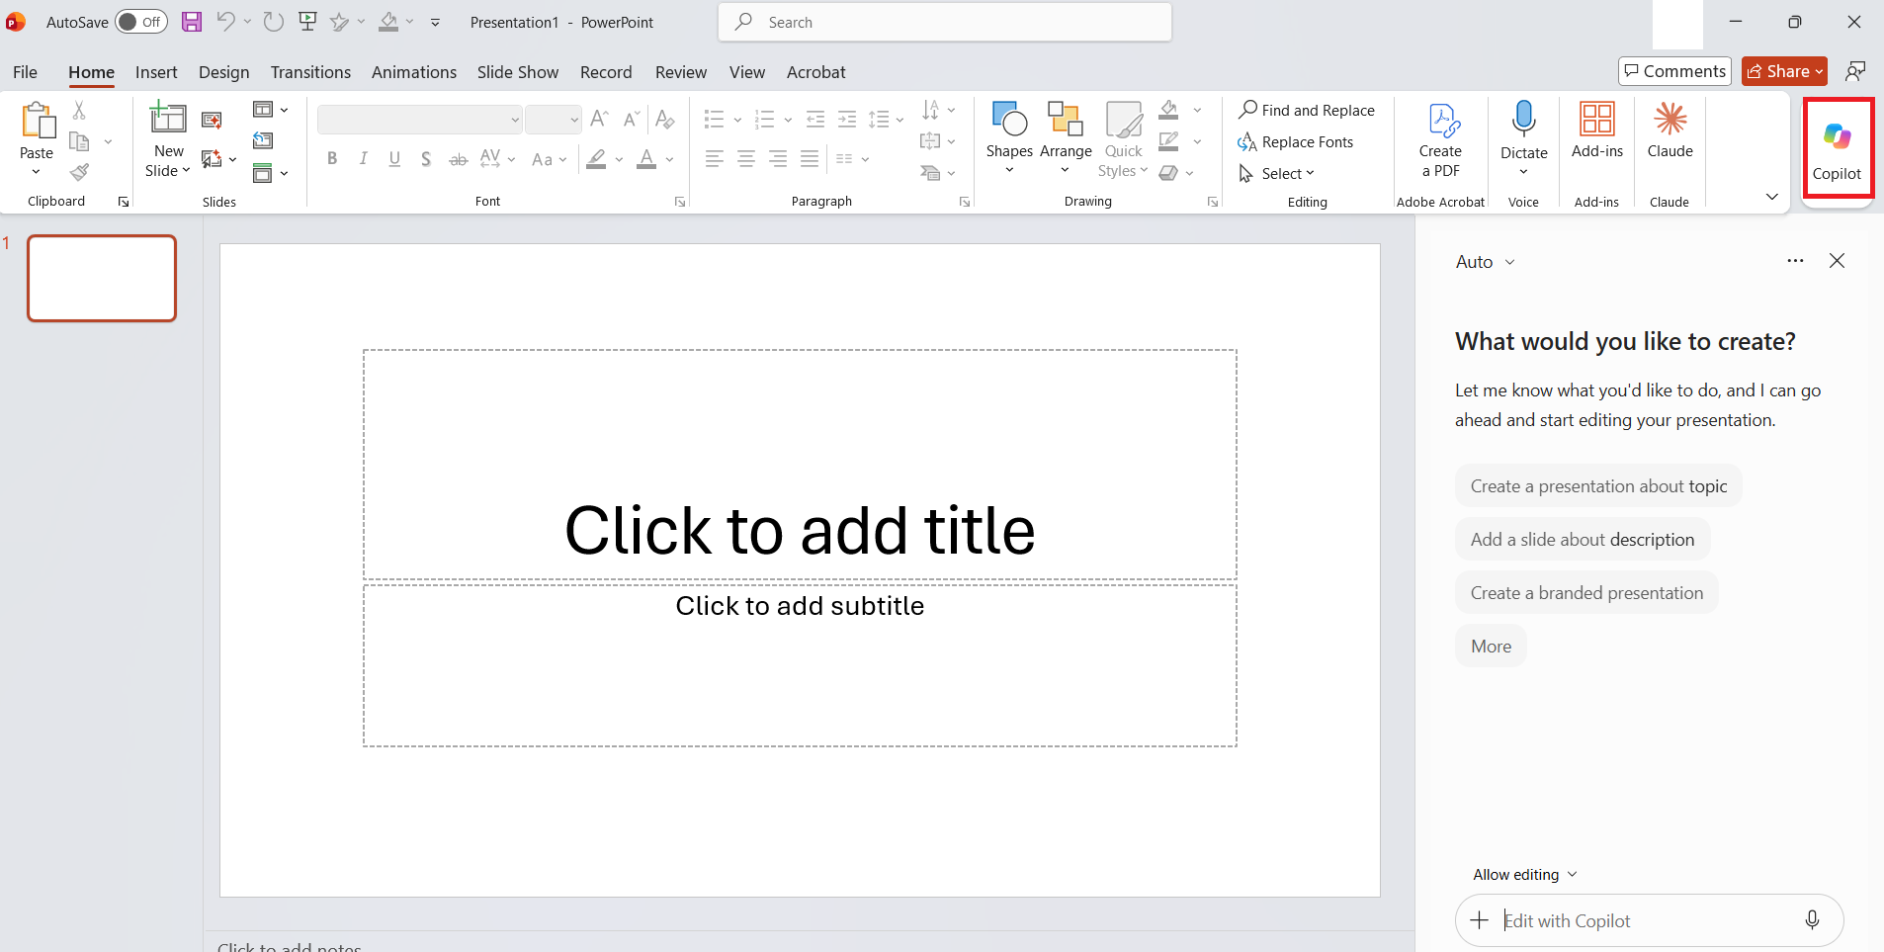Start Dictate with the microphone icon

[x=1523, y=120]
